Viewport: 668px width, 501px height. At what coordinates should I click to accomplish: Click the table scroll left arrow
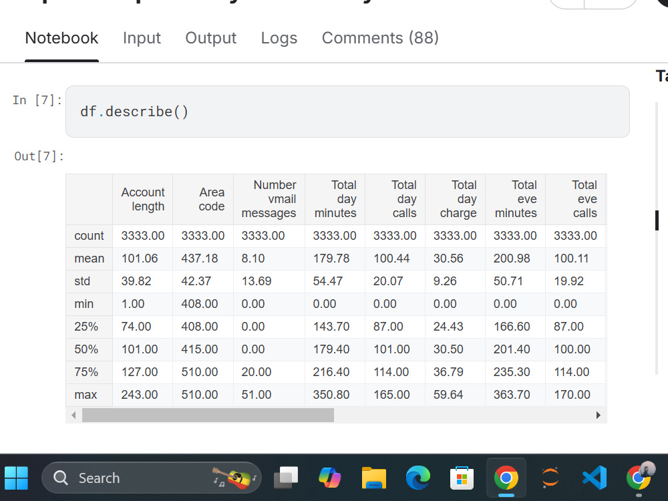(73, 415)
